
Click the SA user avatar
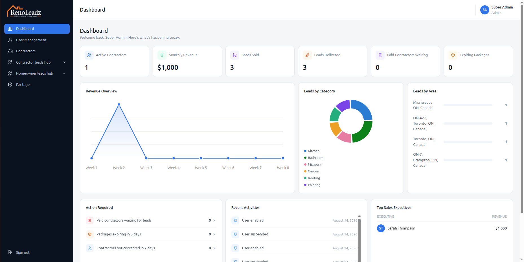[x=485, y=10]
